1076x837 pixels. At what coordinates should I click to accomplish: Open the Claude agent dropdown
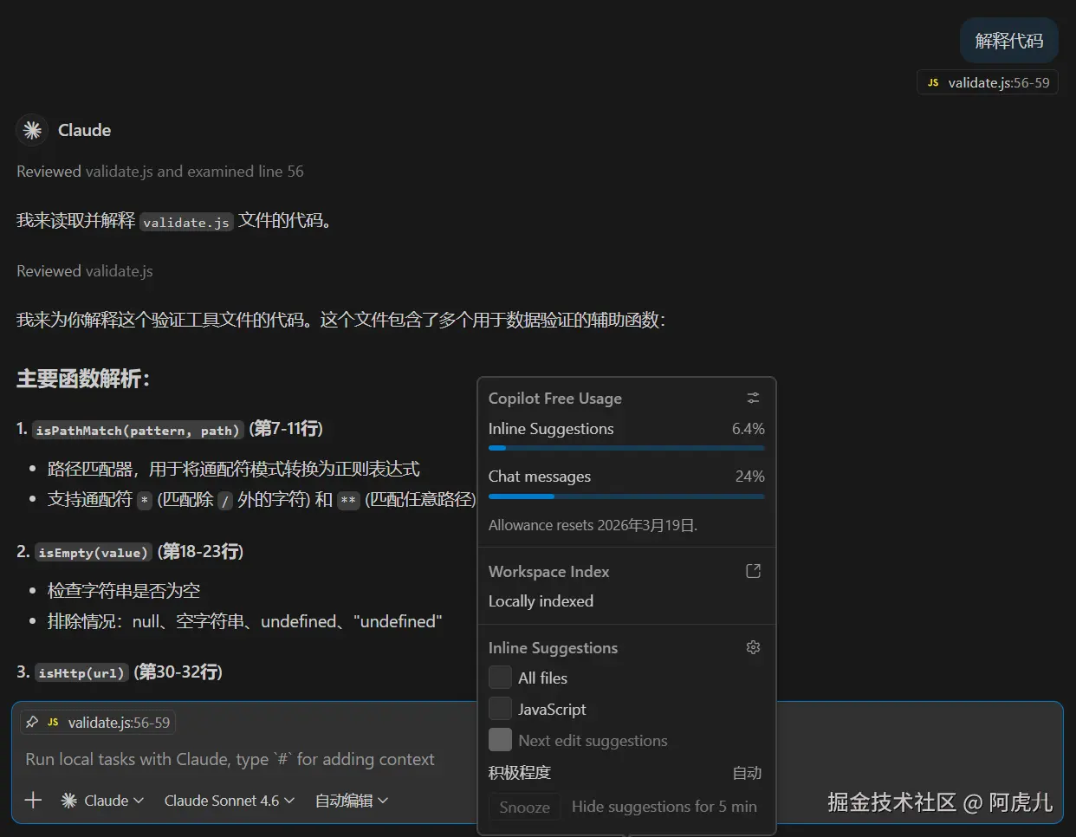click(x=102, y=801)
